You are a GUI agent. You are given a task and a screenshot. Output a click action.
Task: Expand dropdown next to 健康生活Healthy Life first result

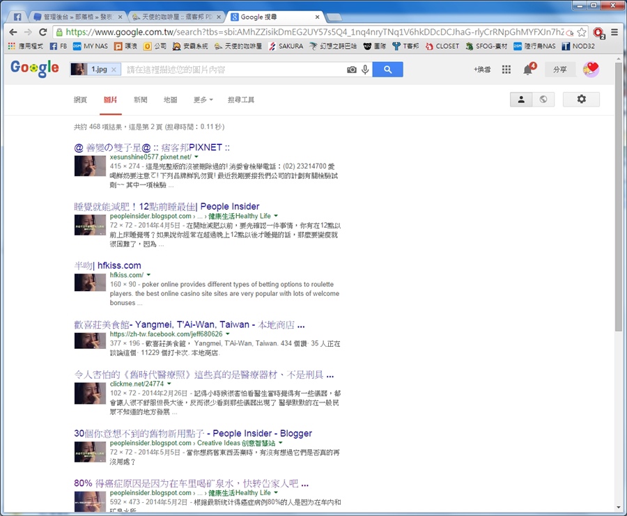point(275,216)
